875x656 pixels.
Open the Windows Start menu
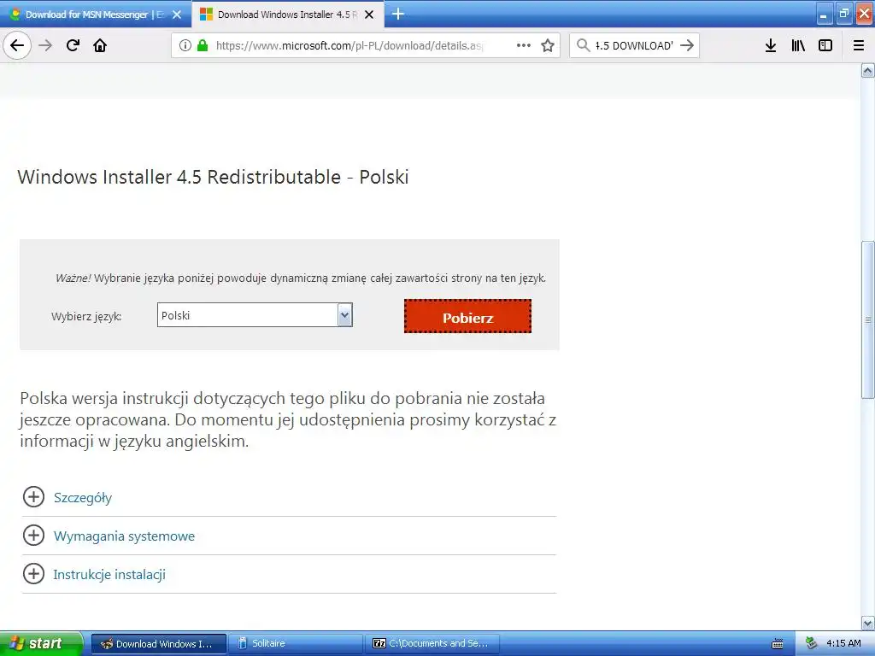(41, 643)
